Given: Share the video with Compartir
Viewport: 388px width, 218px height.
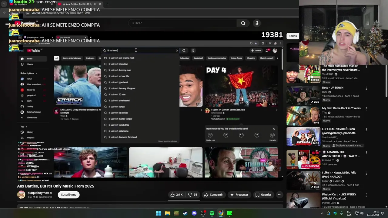Looking at the screenshot, I should (x=213, y=195).
